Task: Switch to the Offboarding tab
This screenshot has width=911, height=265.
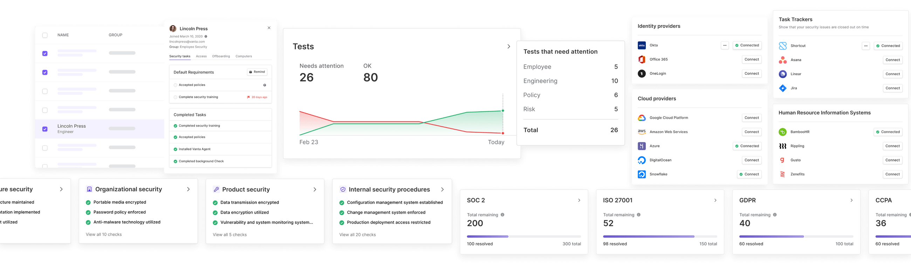Action: click(221, 56)
